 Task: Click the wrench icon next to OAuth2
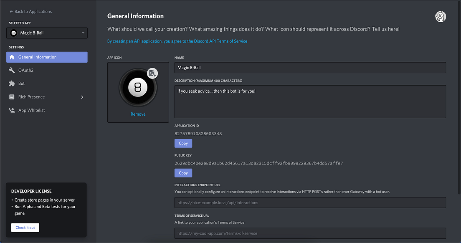point(12,70)
